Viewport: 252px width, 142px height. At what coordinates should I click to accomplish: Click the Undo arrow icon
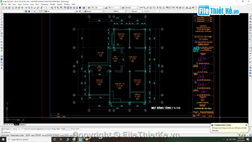pyautogui.click(x=42, y=8)
